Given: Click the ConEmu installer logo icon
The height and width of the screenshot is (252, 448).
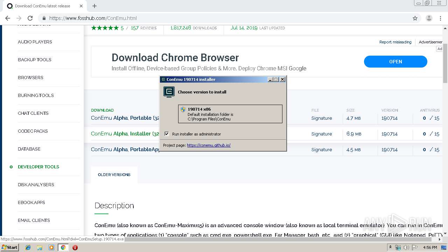Looking at the screenshot, I should [x=169, y=92].
